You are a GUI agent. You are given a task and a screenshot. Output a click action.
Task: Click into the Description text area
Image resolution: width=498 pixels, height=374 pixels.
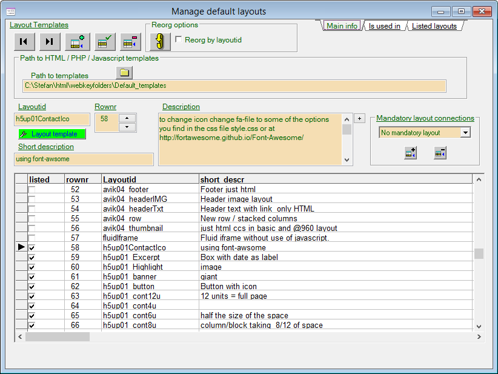250,139
